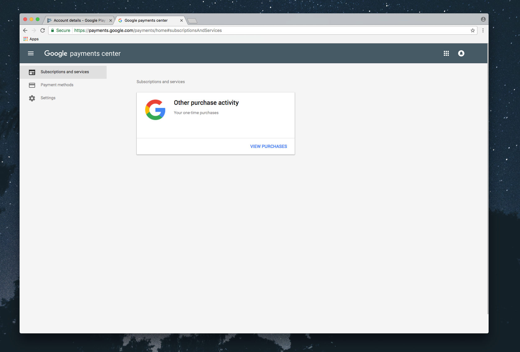
Task: Open Payment methods in the sidebar
Action: click(x=63, y=85)
